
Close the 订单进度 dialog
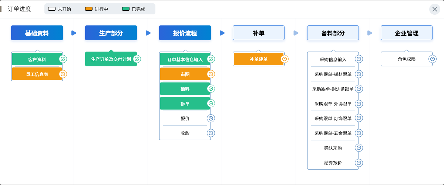point(435,9)
